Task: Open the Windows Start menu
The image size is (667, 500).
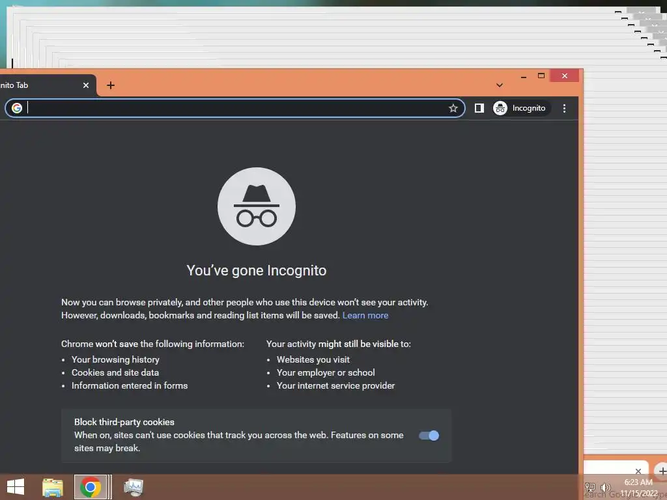Action: 16,487
